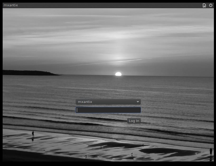The width and height of the screenshot is (216, 166).
Task: Open the session selector icon in top bar
Action: [x=204, y=5]
